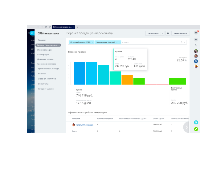Reload page with refresh arrow icon

[46, 27]
